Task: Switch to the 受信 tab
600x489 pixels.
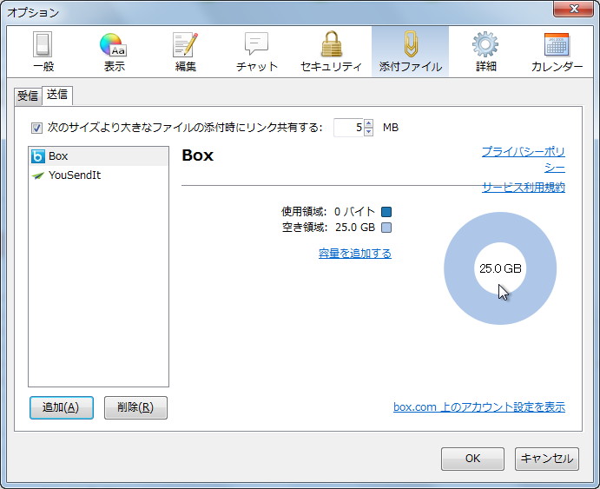Action: pos(28,96)
